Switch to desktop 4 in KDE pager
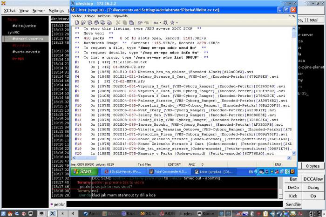This screenshot has width=326, height=217. coord(73,213)
